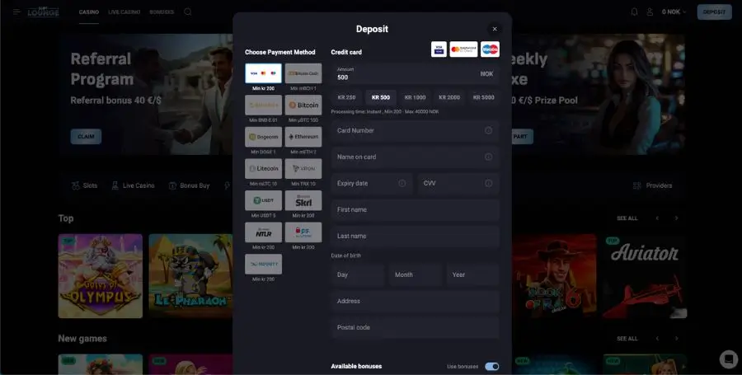
Task: Open the Day of birth dropdown
Action: pos(358,274)
